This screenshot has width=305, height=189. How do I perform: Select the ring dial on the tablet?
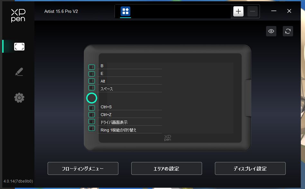point(92,98)
